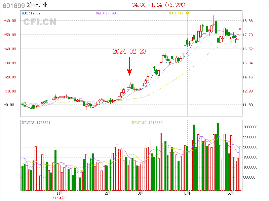Screen dimensions: 269x201
Task: Click the tallest green volume bar
Action: (218, 157)
